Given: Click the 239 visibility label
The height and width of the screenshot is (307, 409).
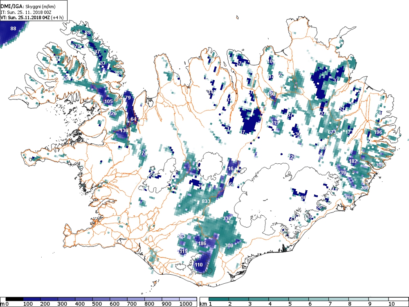Looking at the screenshot, I should pos(342,173).
